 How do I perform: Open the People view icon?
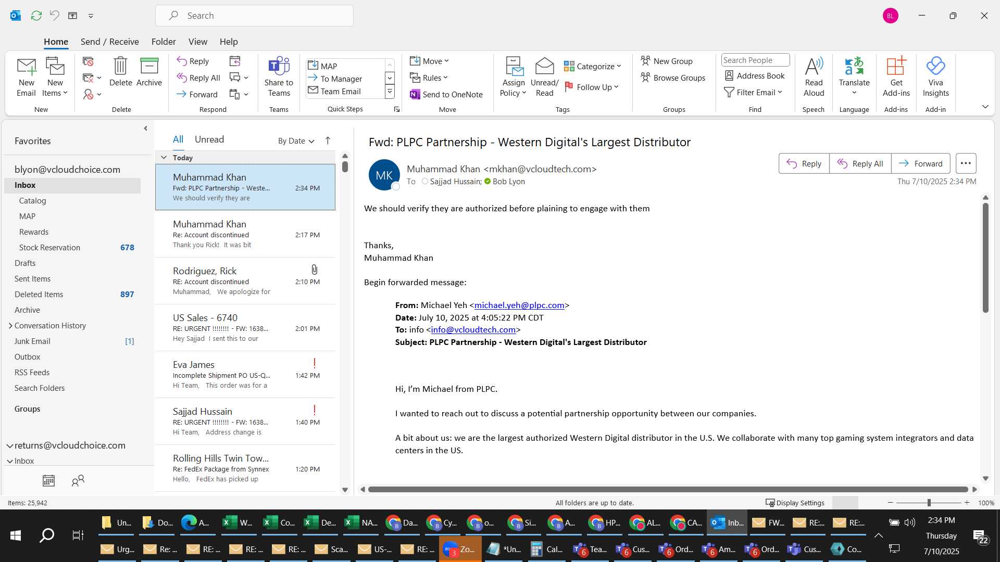pyautogui.click(x=78, y=480)
